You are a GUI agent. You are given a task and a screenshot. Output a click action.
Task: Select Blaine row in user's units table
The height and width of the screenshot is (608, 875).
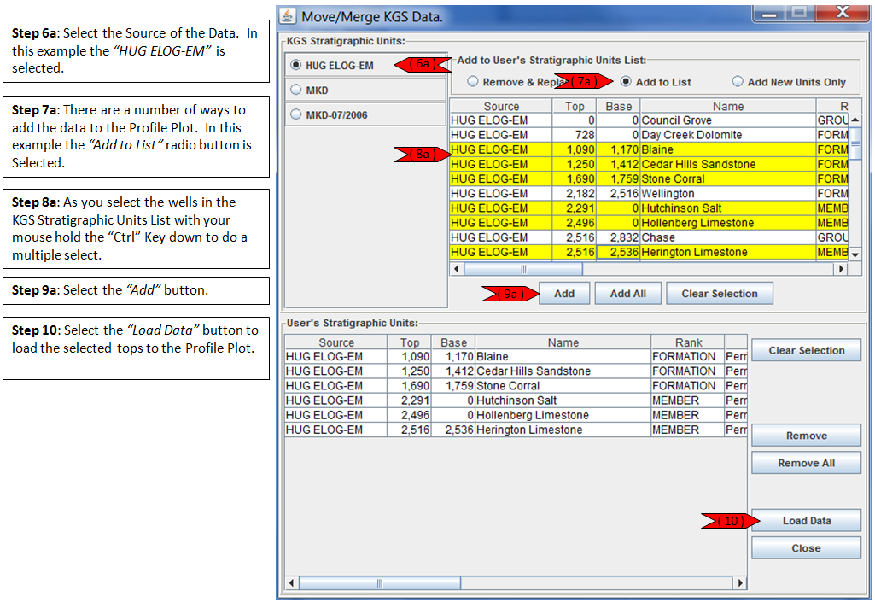tap(516, 356)
